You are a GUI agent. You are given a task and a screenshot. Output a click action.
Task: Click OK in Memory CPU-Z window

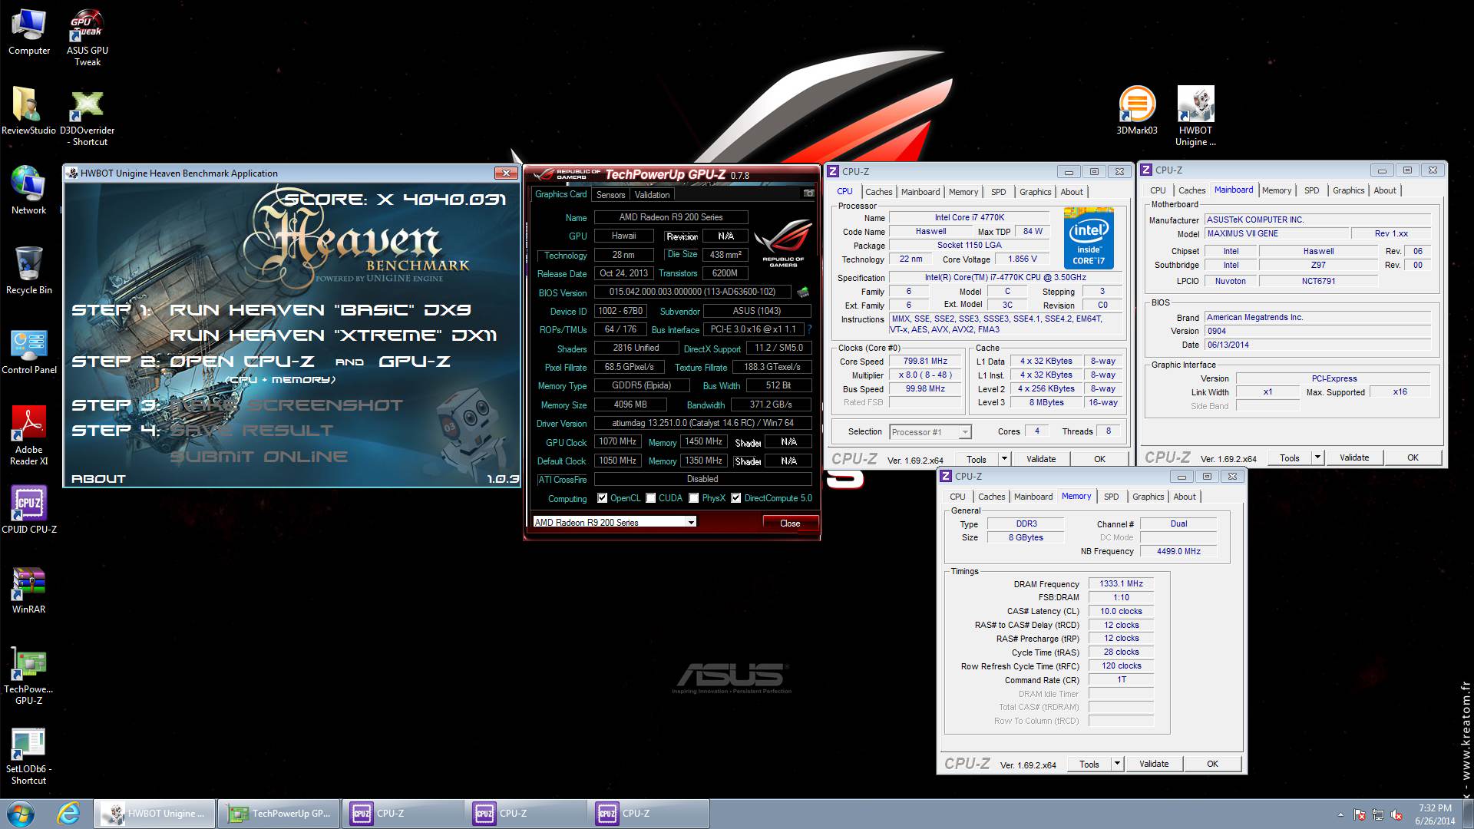pos(1212,764)
